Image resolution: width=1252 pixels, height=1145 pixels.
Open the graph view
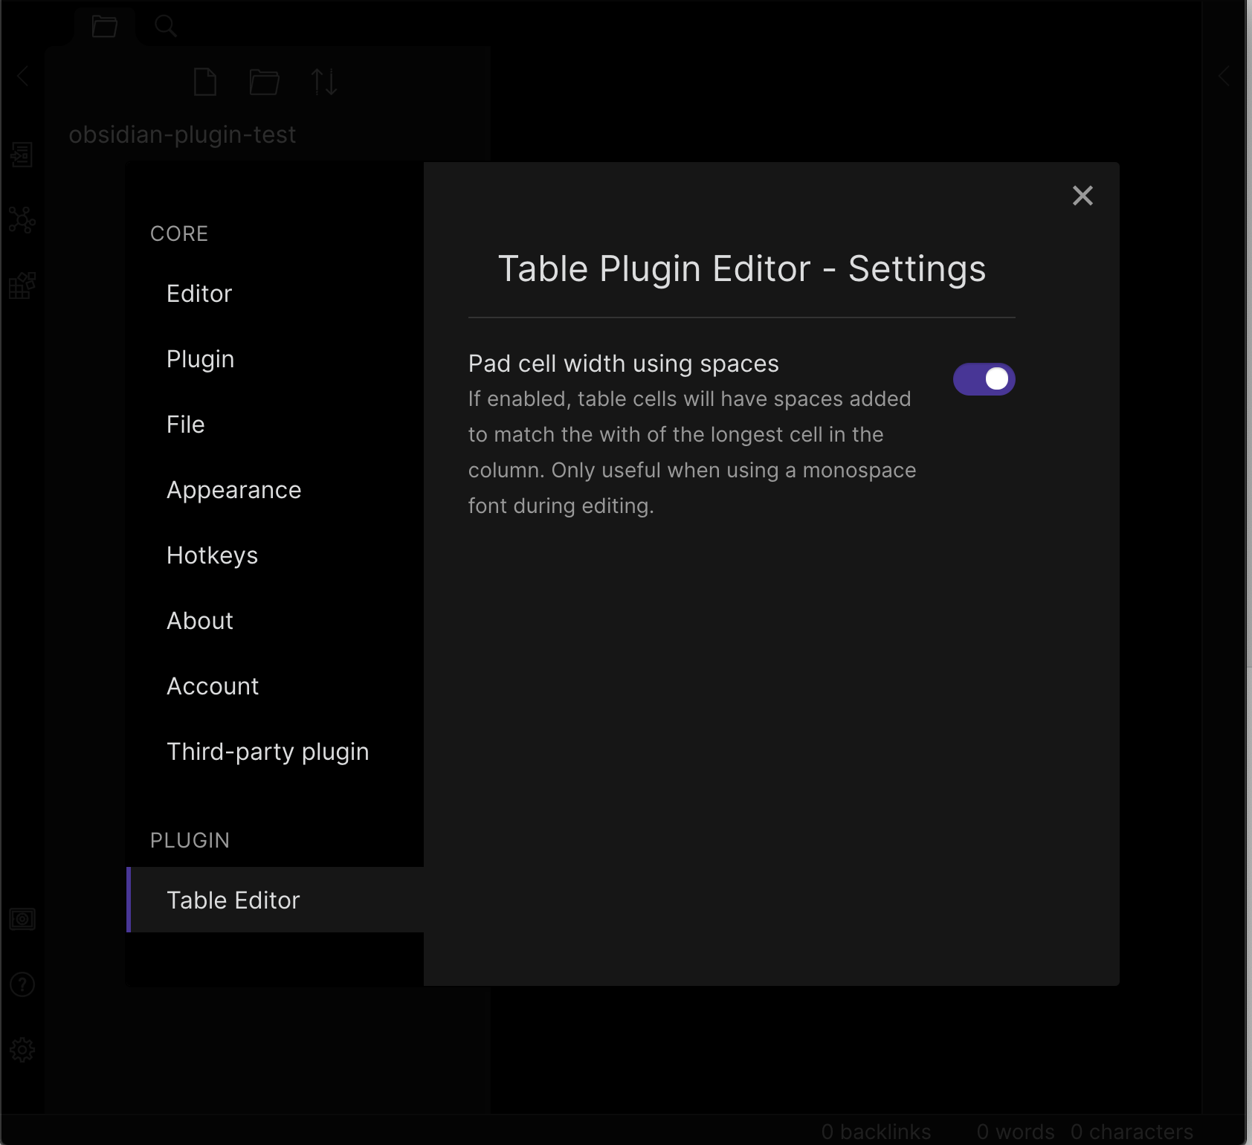[22, 220]
